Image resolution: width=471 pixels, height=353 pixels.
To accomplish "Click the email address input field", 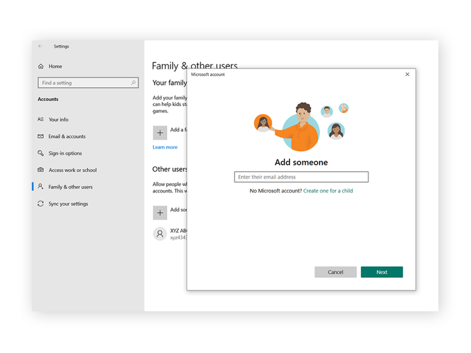I will 301,177.
